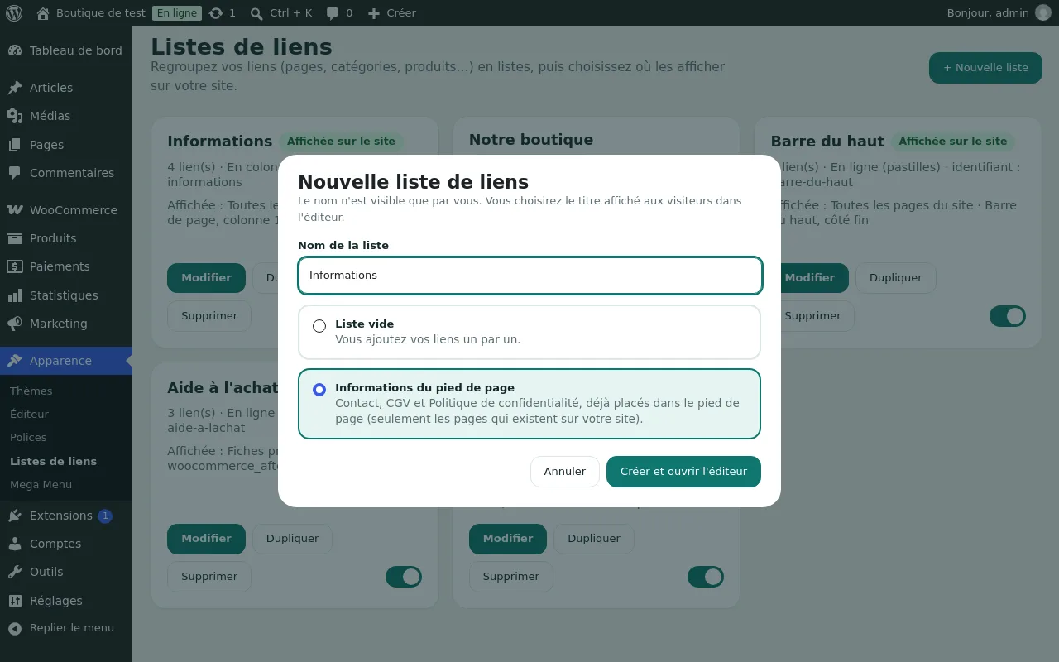Click the WordPress logo icon

click(14, 13)
